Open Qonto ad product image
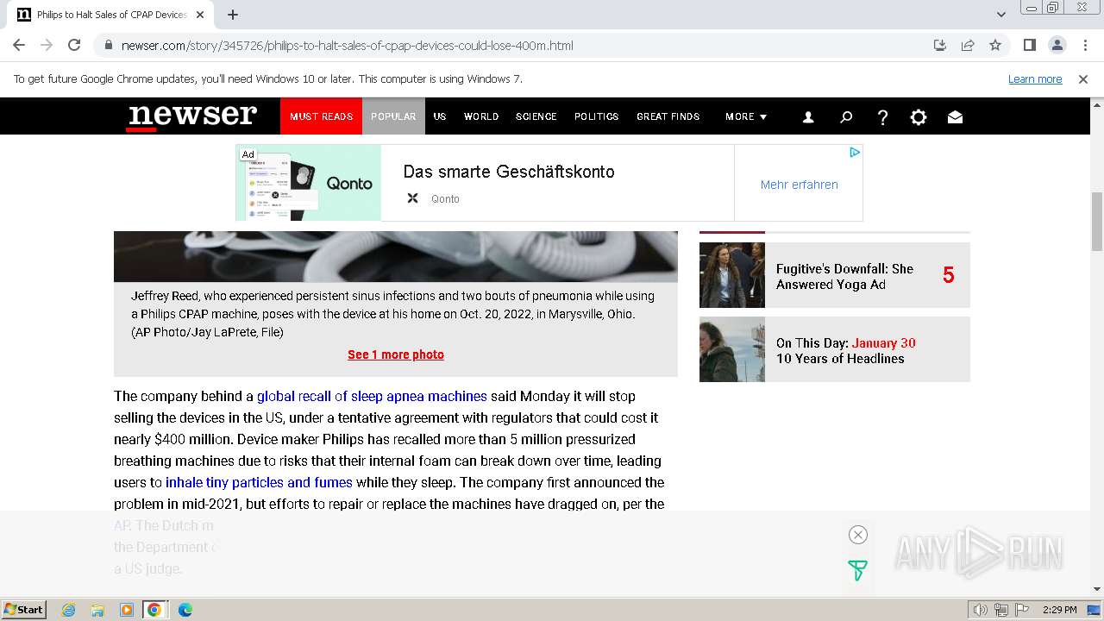 pos(309,183)
